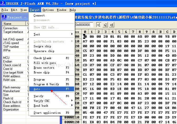Image resolution: width=177 pixels, height=124 pixels.
Task: Select the highlighted Auto command
Action: pos(52,89)
